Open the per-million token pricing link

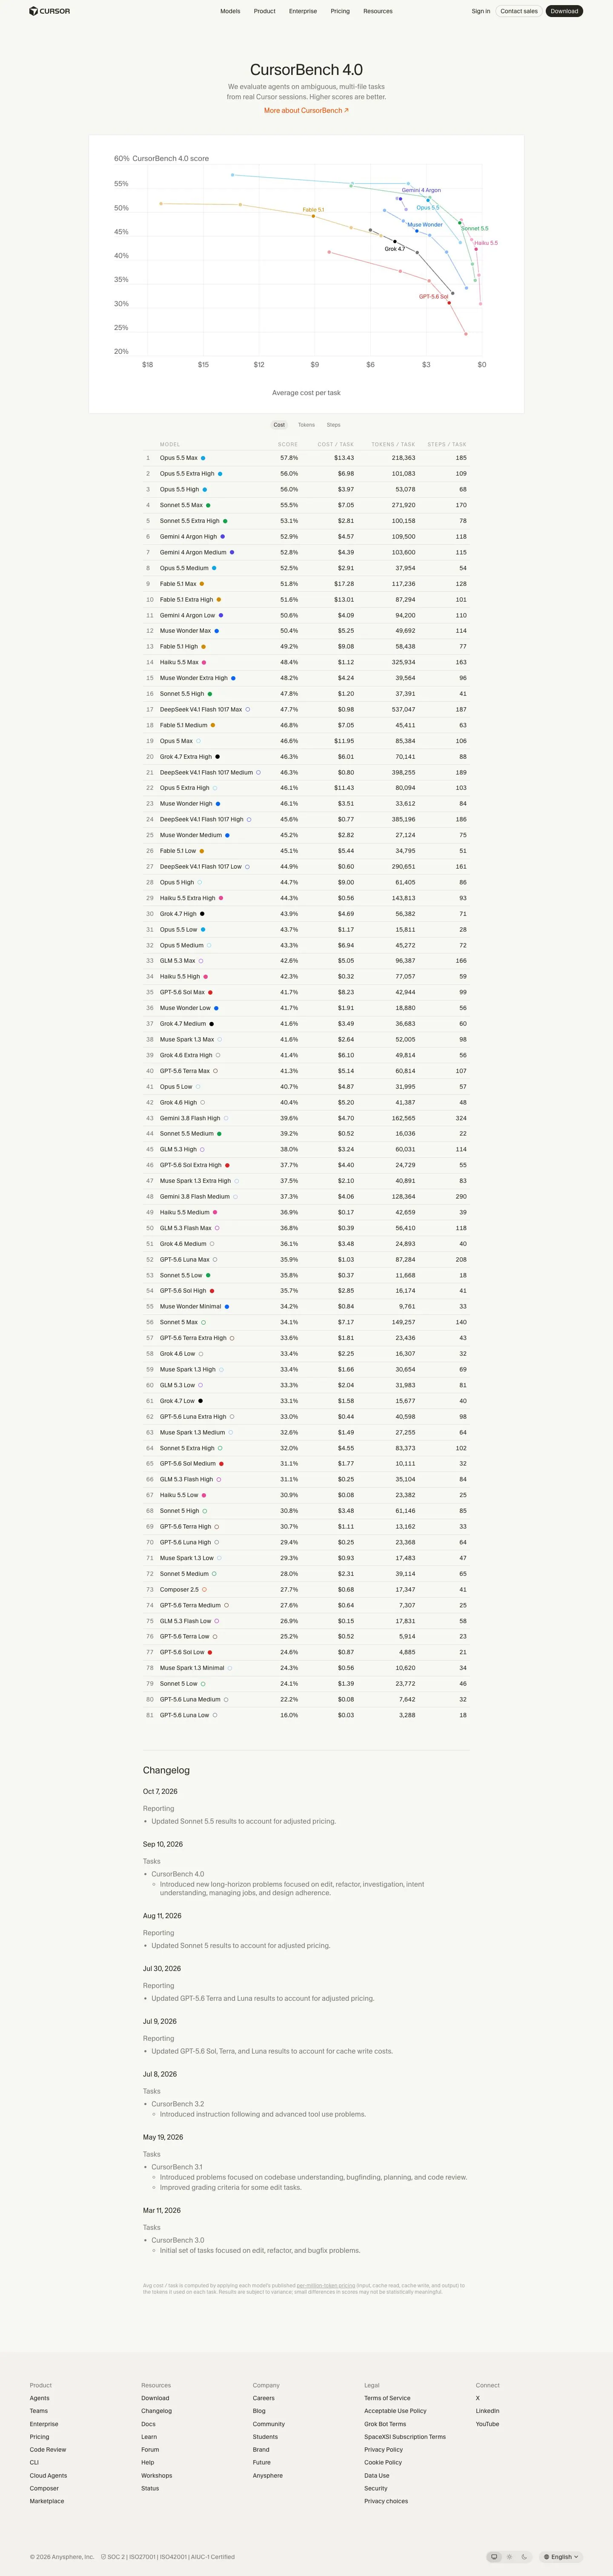(326, 2286)
